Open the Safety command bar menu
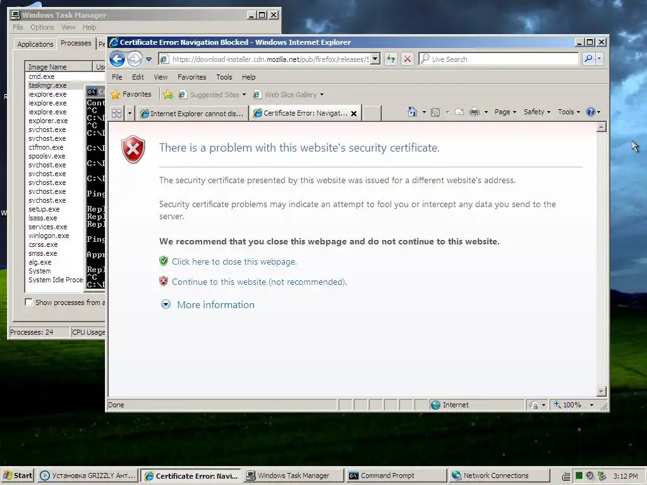Viewport: 647px width, 485px height. [x=537, y=112]
